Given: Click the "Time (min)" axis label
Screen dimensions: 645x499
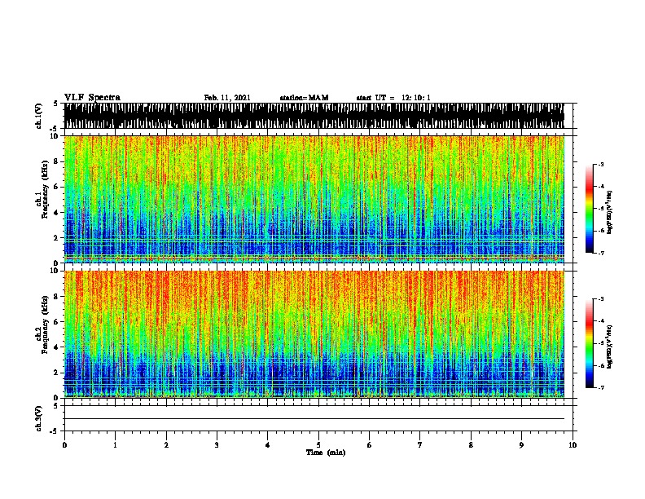Looking at the screenshot, I should (326, 453).
